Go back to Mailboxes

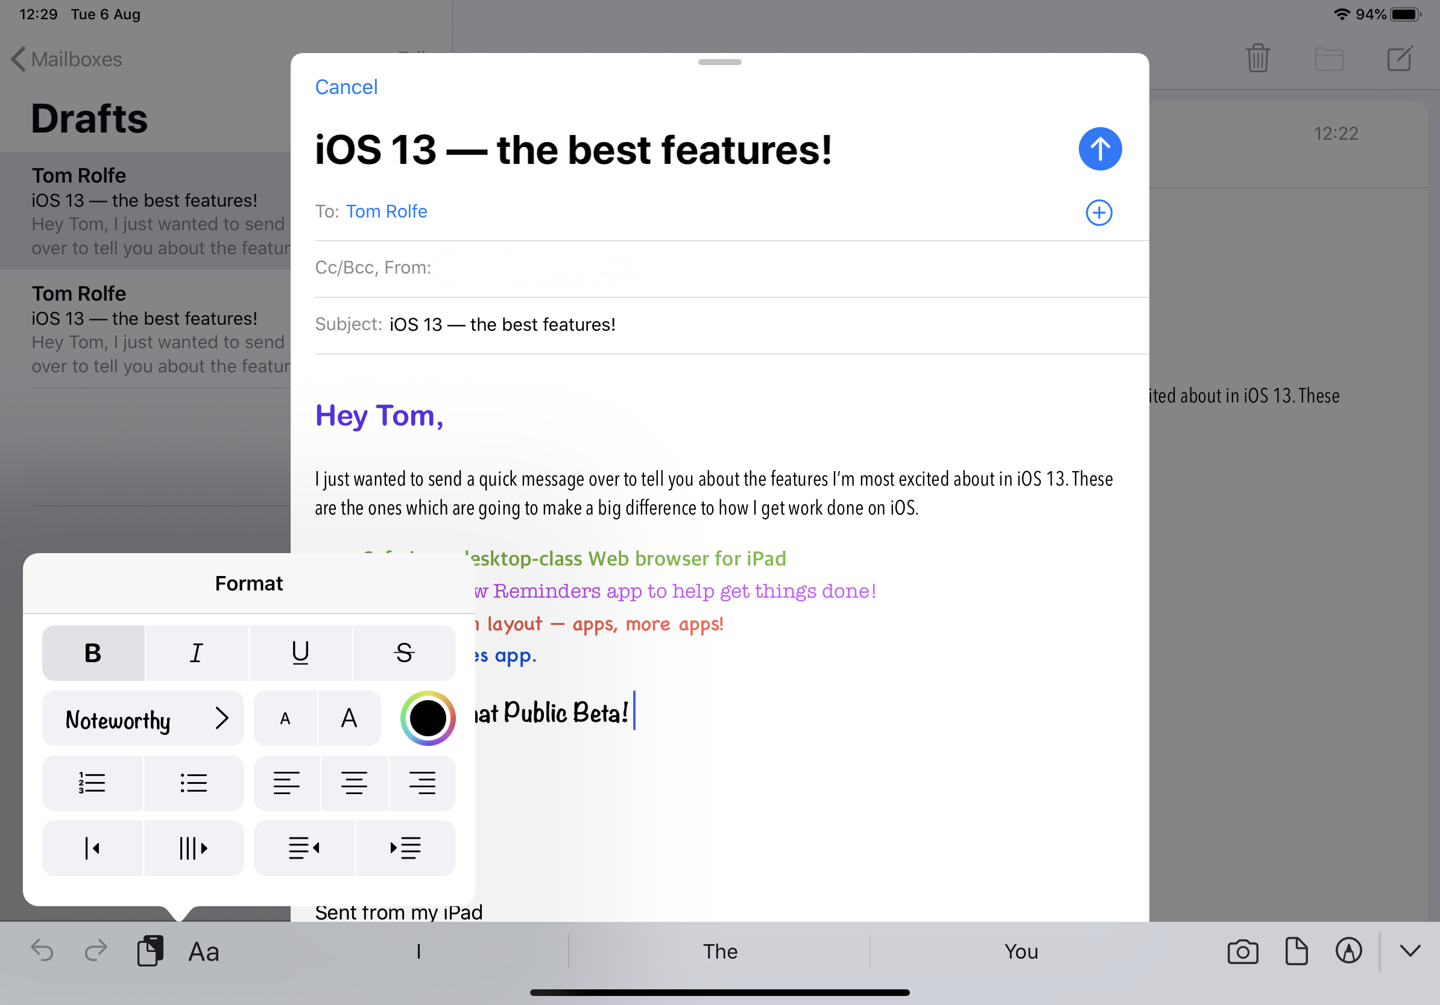click(65, 59)
